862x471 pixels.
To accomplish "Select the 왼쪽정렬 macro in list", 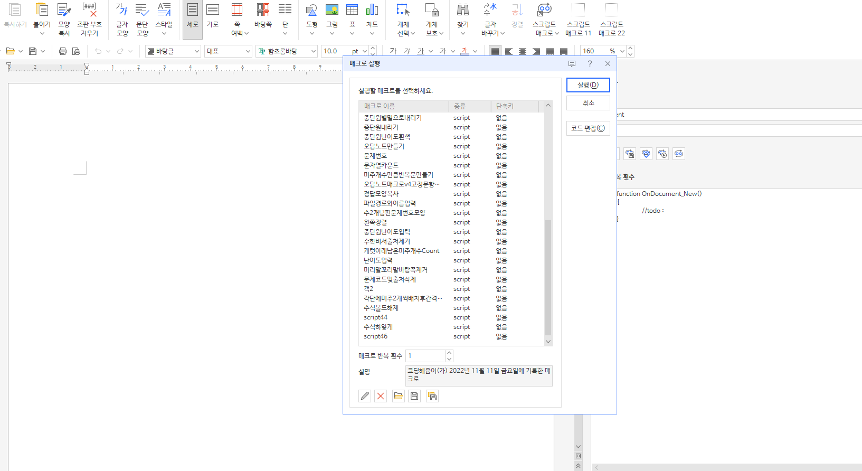I will [375, 222].
